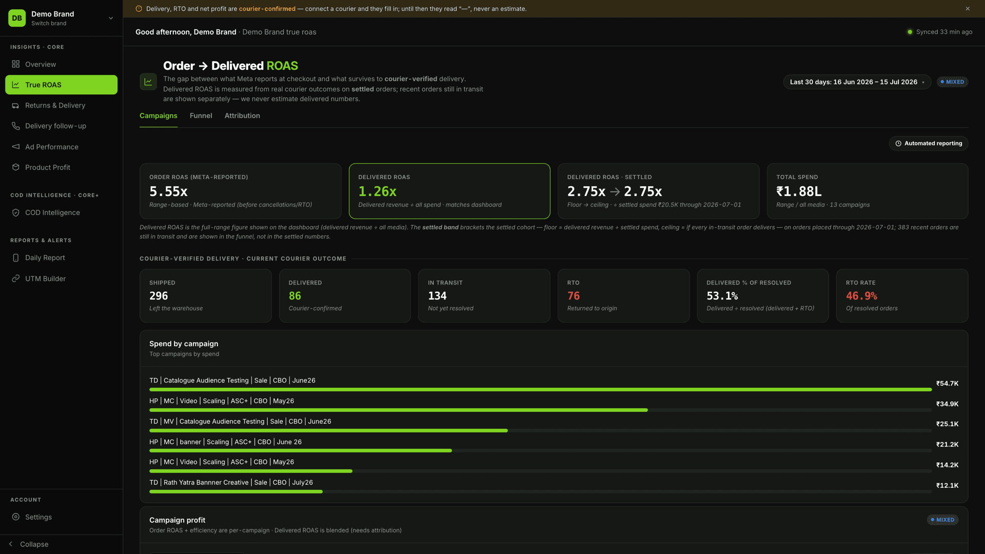Click the green sync status dot
This screenshot has width=985, height=554.
(x=910, y=32)
